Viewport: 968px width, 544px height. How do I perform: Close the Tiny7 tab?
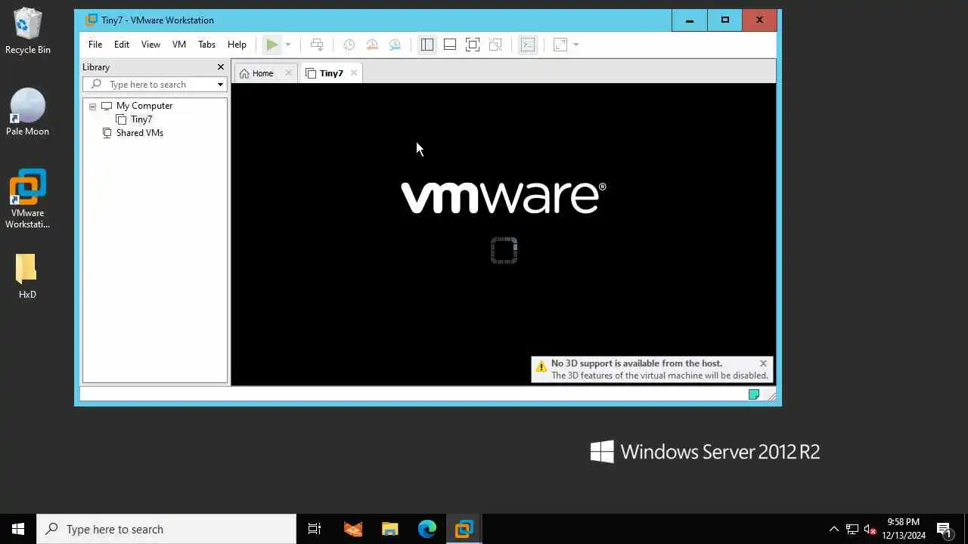[x=353, y=73]
